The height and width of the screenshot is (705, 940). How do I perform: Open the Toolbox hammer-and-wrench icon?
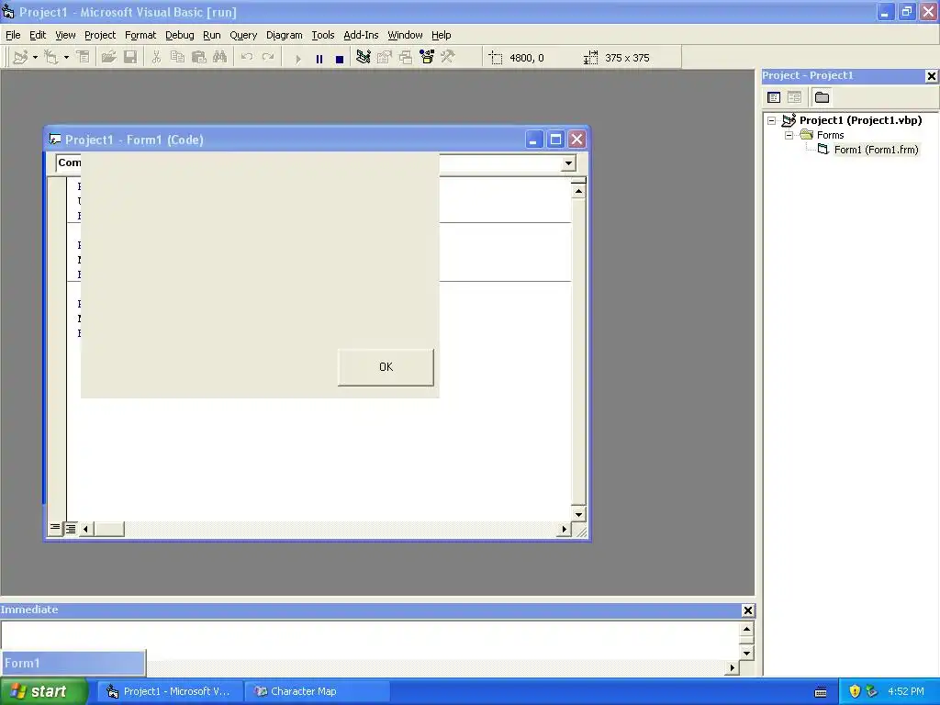(x=448, y=58)
